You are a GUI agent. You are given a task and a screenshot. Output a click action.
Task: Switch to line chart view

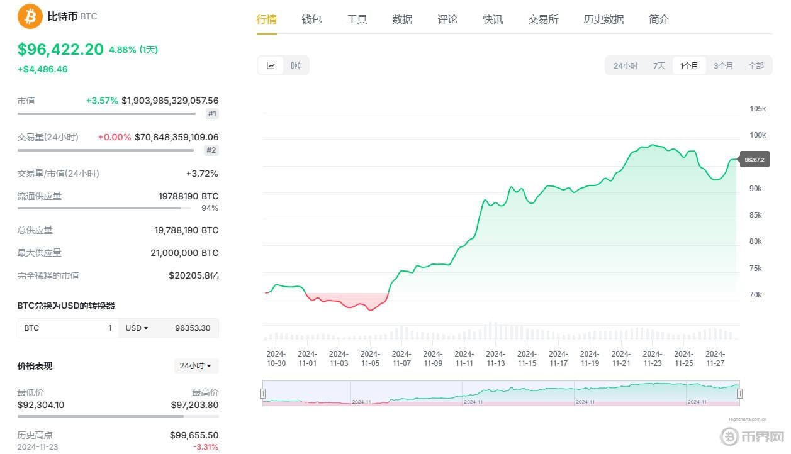(x=271, y=65)
